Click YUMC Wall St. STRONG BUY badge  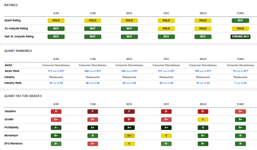tap(240, 37)
